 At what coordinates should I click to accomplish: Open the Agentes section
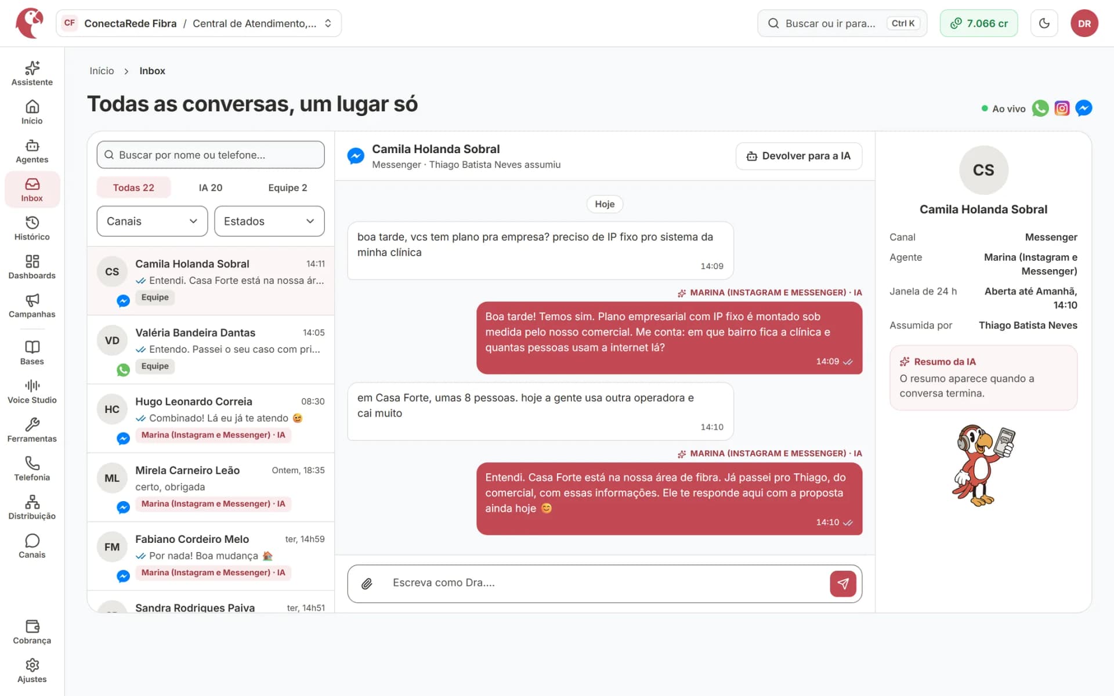(x=32, y=151)
